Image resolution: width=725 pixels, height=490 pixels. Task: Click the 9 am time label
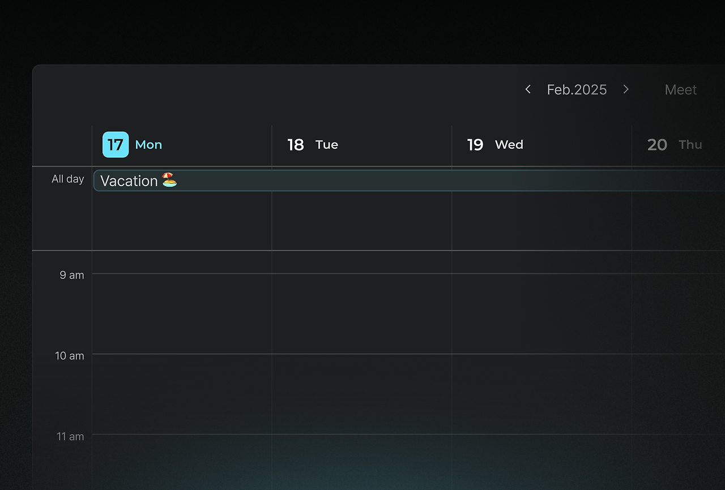coord(72,275)
